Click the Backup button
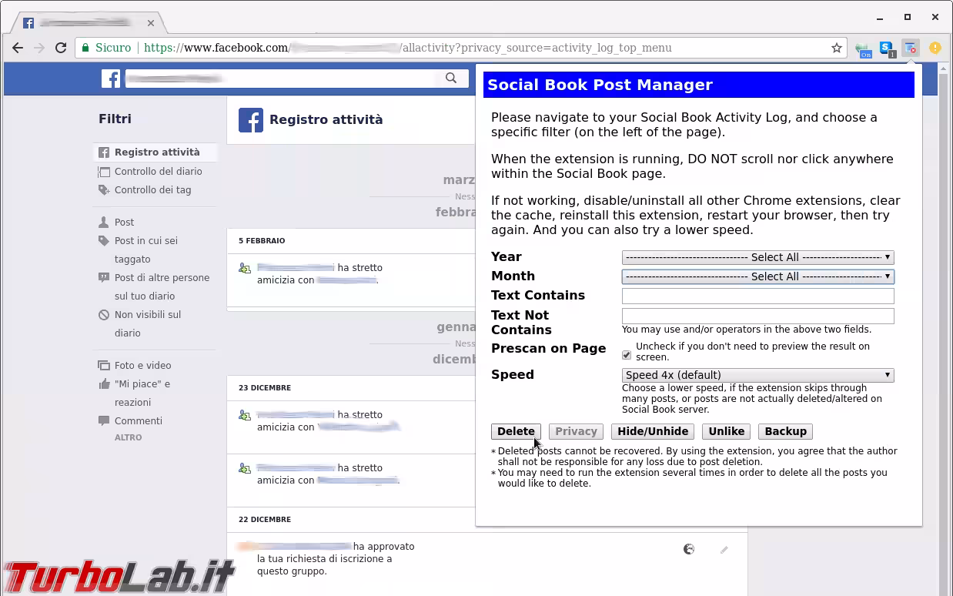This screenshot has height=596, width=953. coord(785,431)
